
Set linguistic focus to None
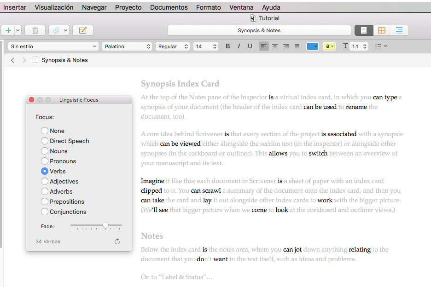[45, 131]
